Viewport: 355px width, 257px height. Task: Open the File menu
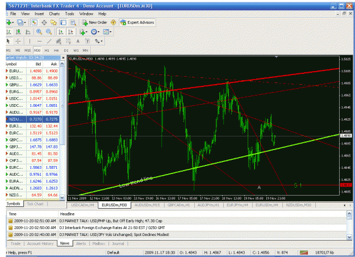pos(13,14)
